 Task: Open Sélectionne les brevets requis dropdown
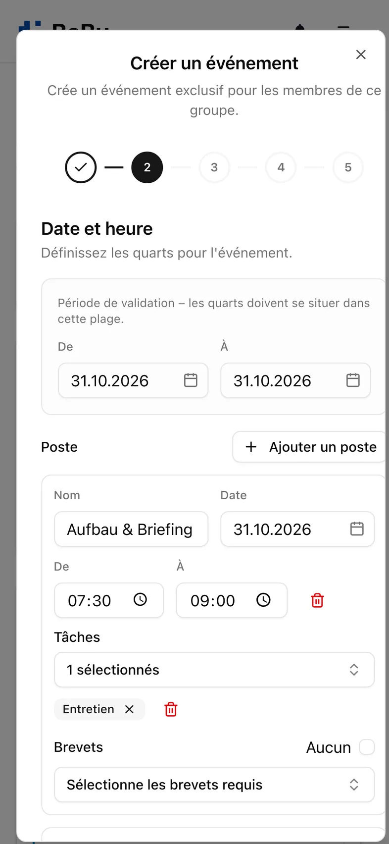click(x=214, y=785)
